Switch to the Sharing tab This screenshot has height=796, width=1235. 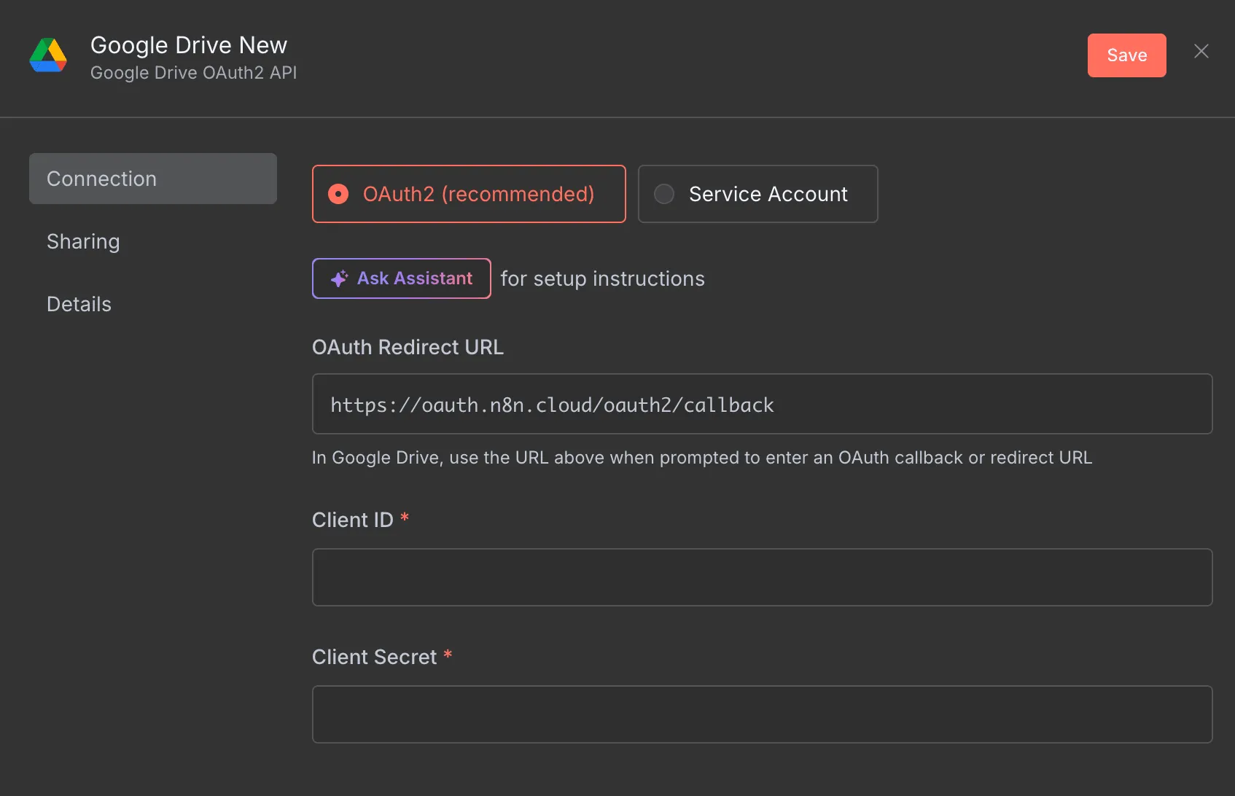83,241
